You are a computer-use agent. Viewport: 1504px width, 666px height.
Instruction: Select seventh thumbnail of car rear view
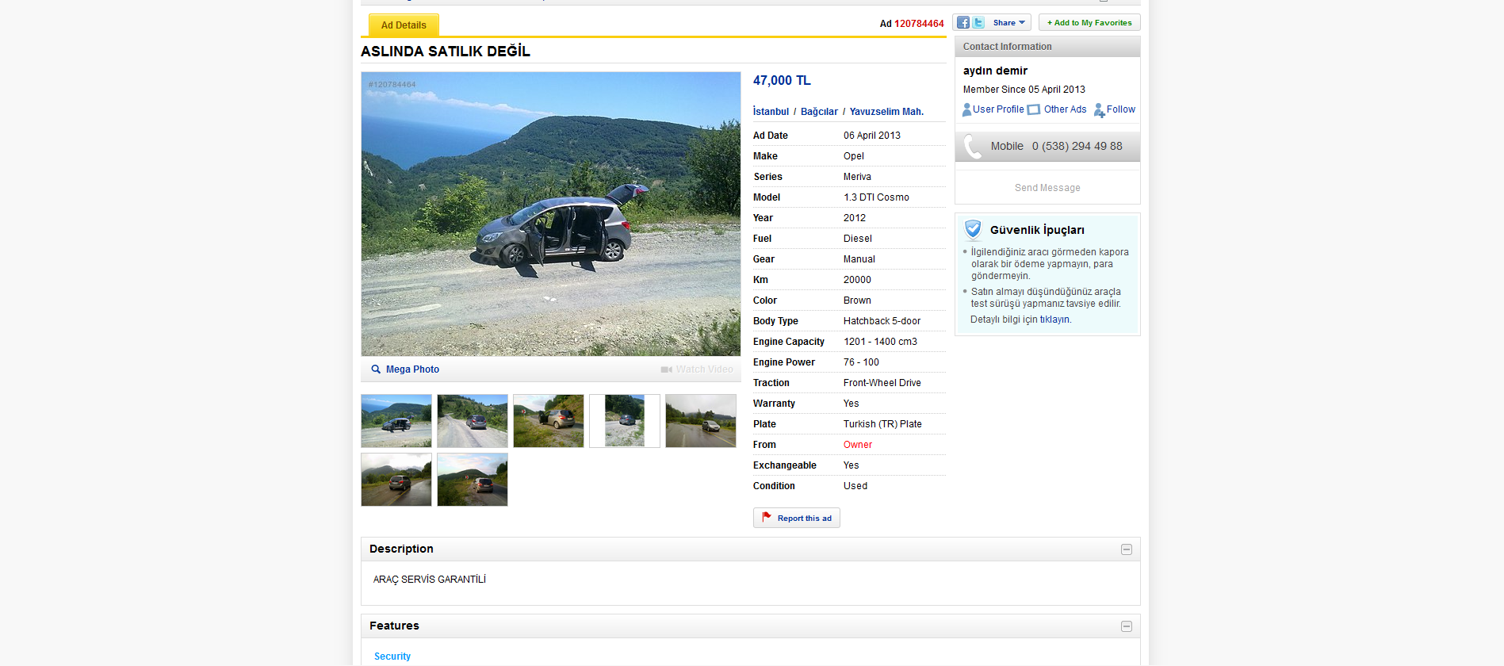[x=473, y=480]
